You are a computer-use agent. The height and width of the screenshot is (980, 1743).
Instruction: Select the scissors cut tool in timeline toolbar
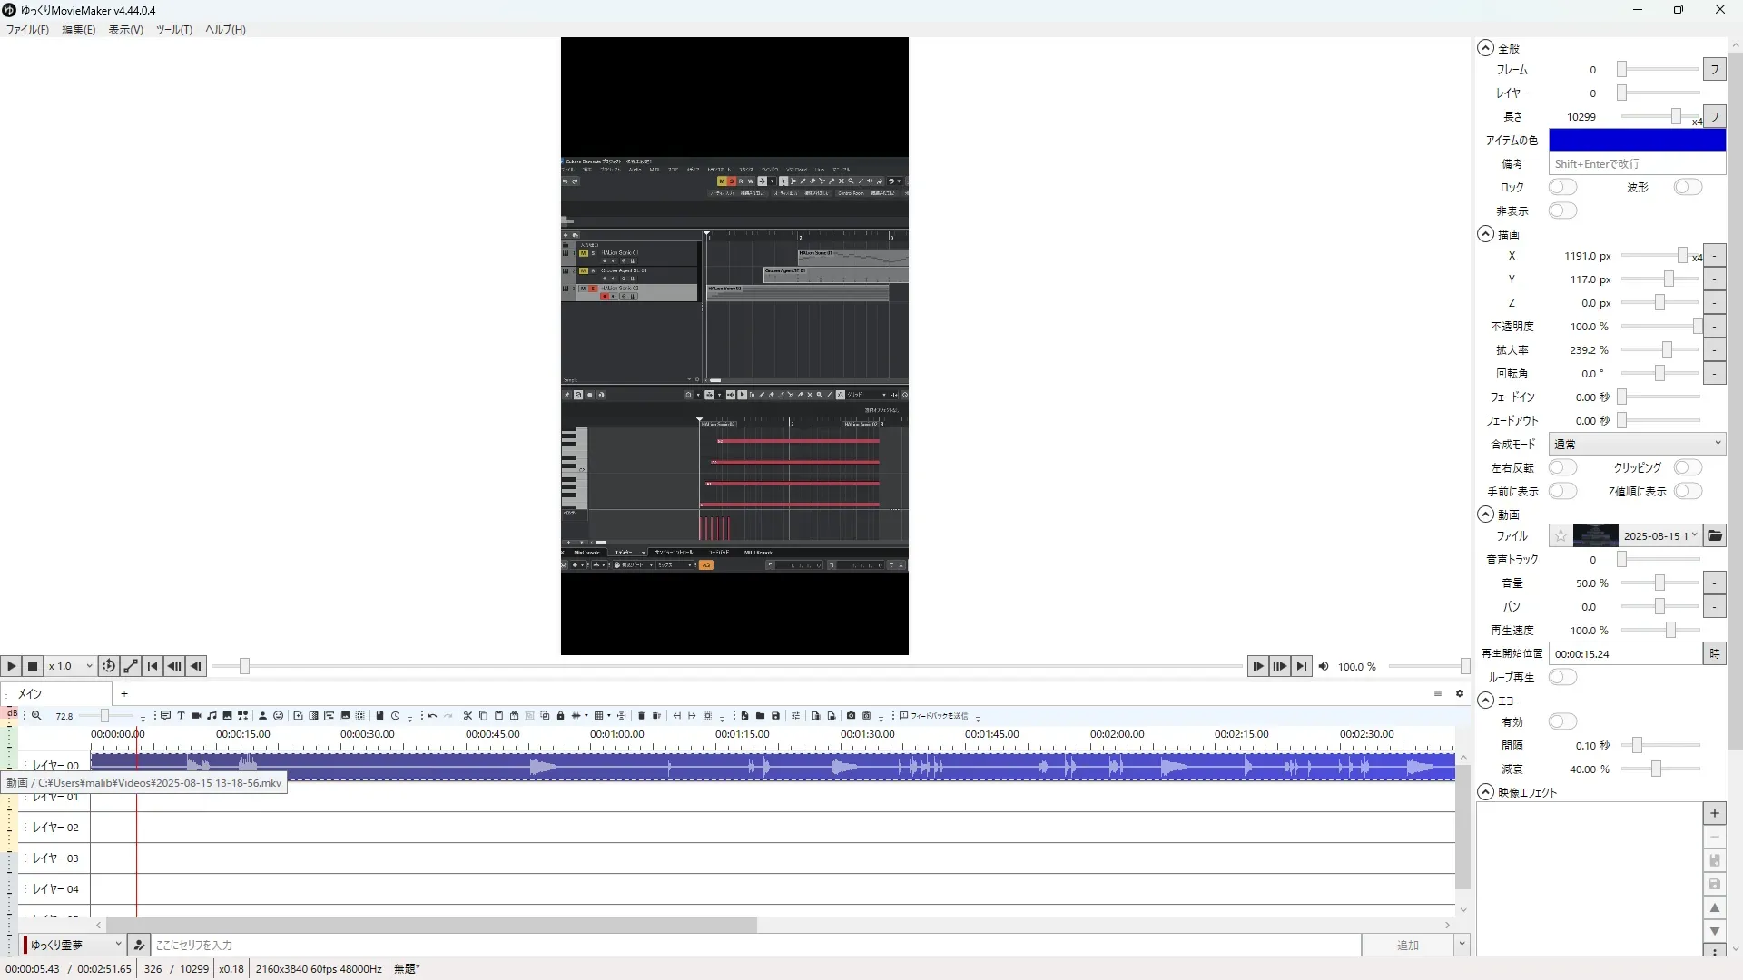468,716
